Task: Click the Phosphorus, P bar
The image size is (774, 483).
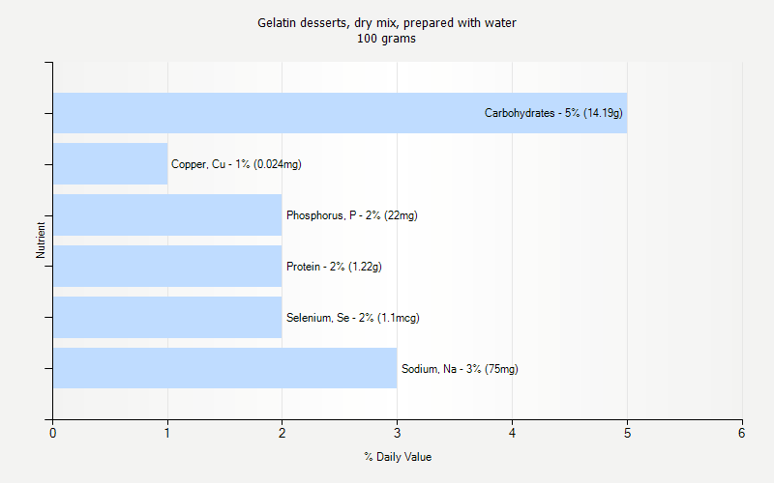Action: (167, 215)
